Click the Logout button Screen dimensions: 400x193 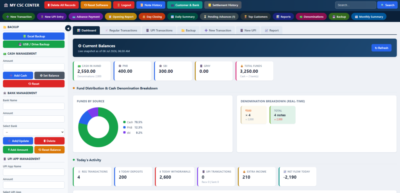point(124,5)
